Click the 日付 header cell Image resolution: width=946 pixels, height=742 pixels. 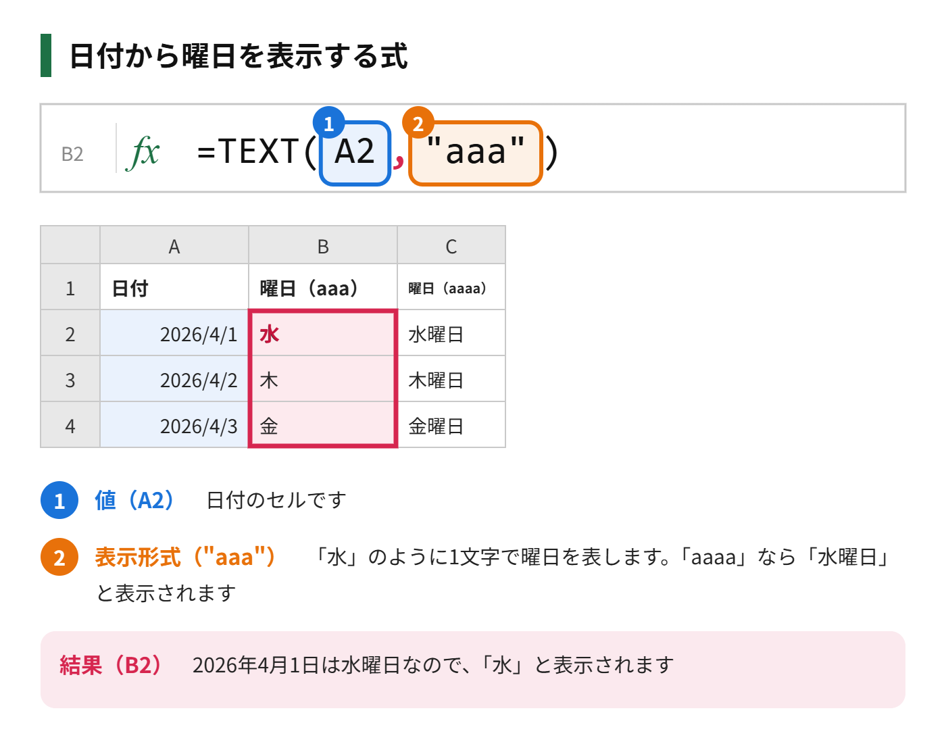pyautogui.click(x=174, y=287)
